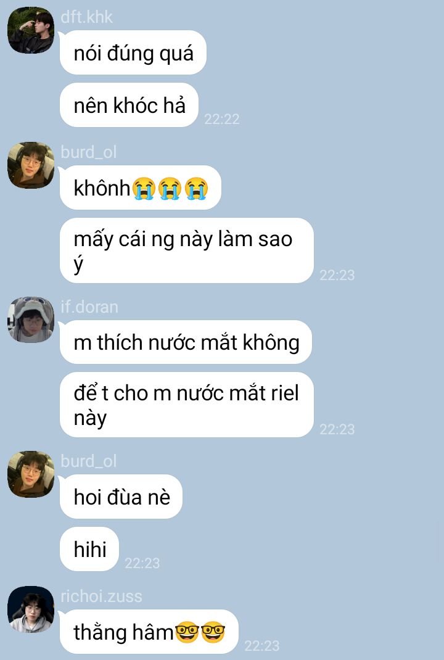Image resolution: width=444 pixels, height=660 pixels.
Task: Tap the second nerd face emoji
Action: 213,632
